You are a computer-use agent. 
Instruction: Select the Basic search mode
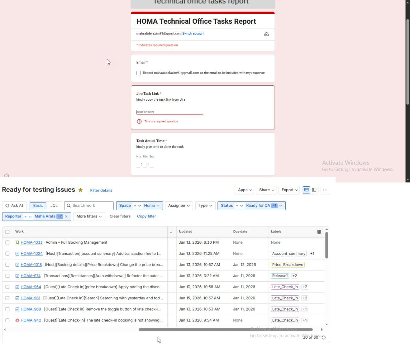click(x=38, y=206)
